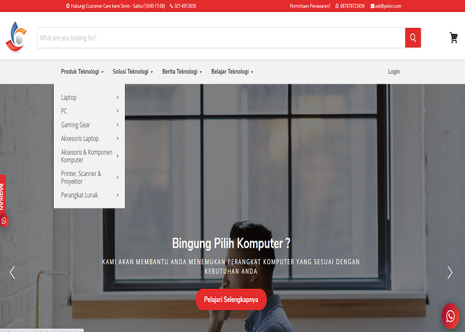465x332 pixels.
Task: Click the ask@yolori.com email link
Action: (x=386, y=6)
